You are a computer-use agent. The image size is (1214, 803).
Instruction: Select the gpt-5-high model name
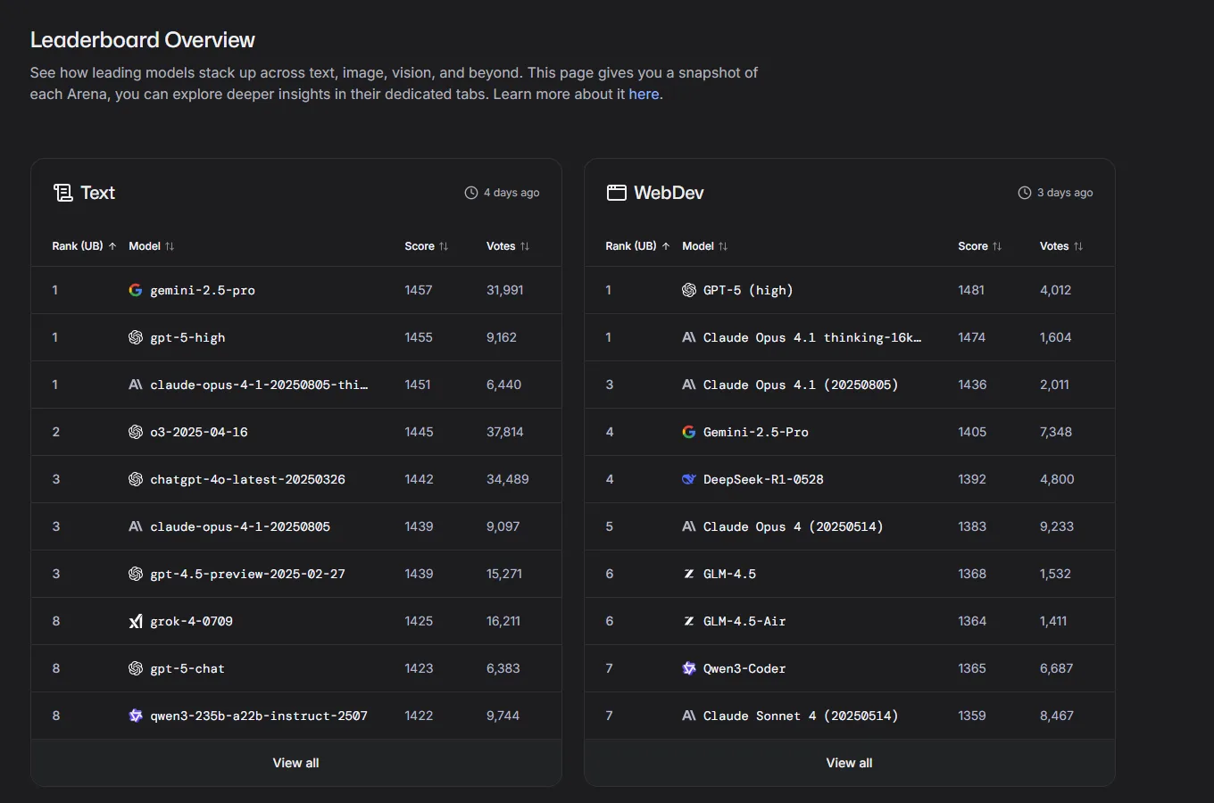point(187,337)
